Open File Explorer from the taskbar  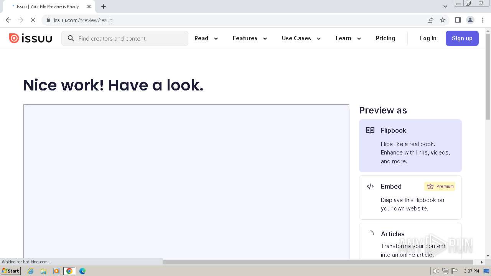pyautogui.click(x=43, y=271)
